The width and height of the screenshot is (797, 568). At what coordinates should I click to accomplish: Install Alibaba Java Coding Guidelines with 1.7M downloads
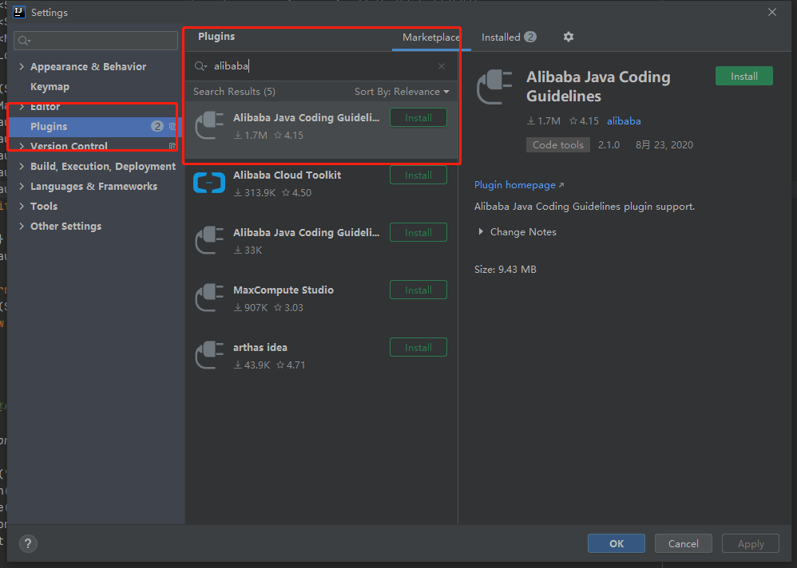tap(418, 118)
